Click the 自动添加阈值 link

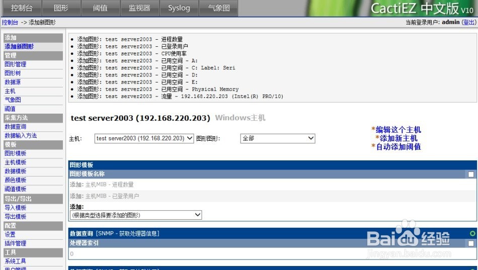(399, 147)
